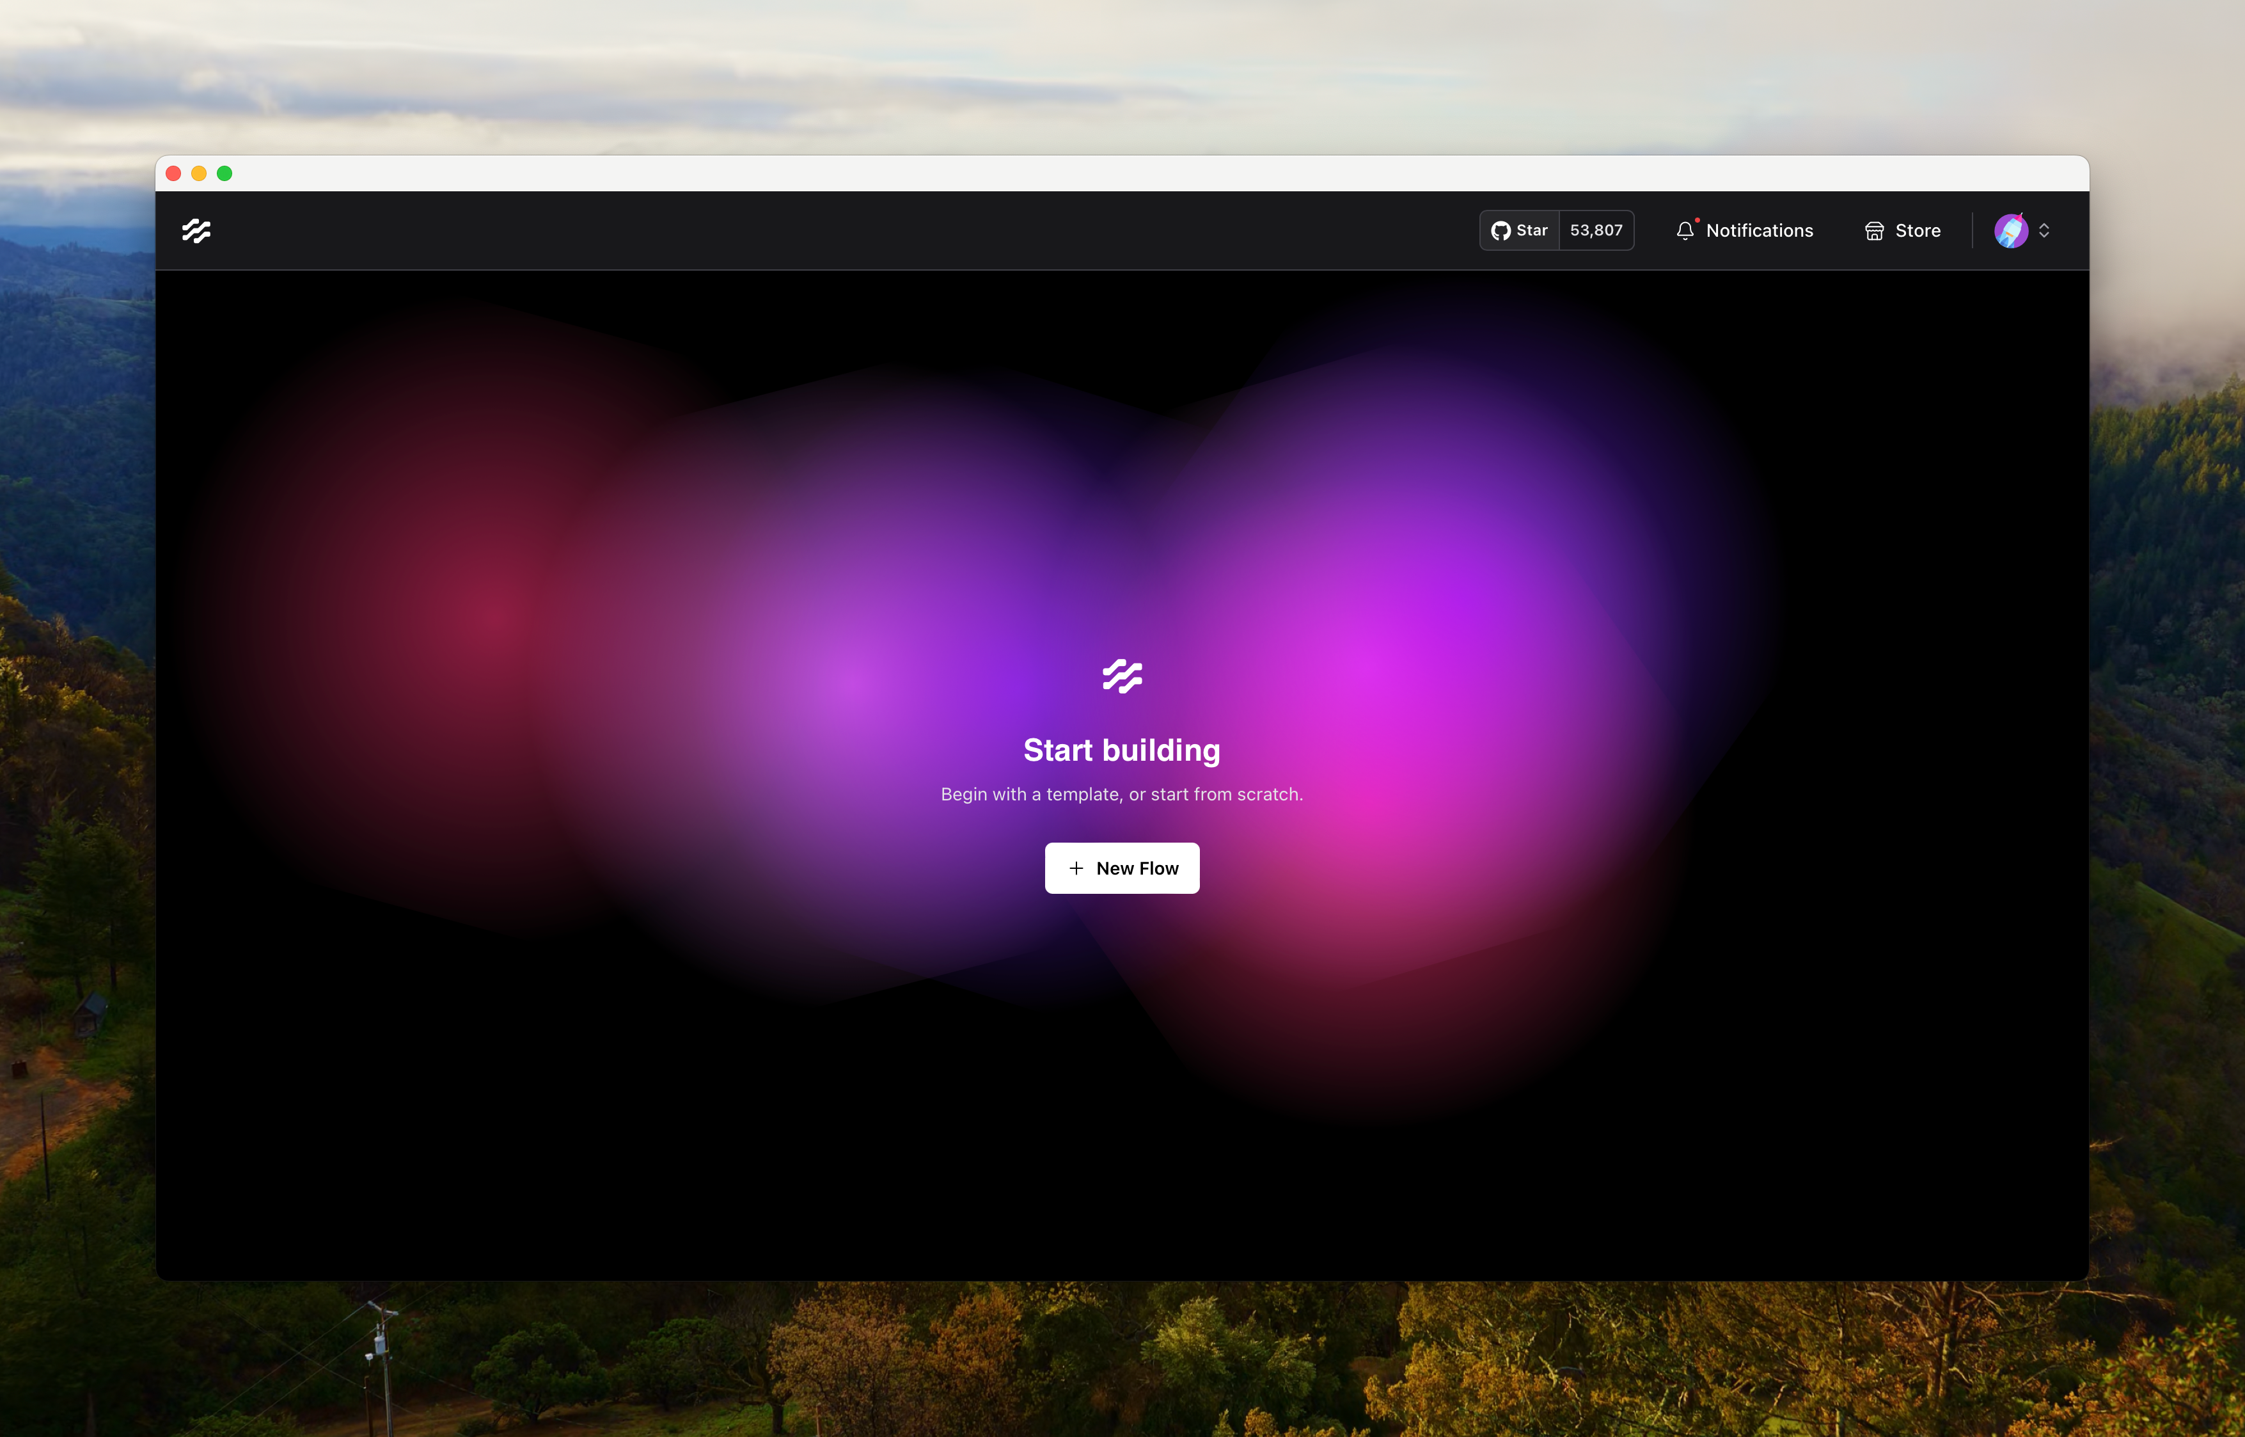This screenshot has height=1437, width=2245.
Task: Click the user profile avatar
Action: point(2010,230)
